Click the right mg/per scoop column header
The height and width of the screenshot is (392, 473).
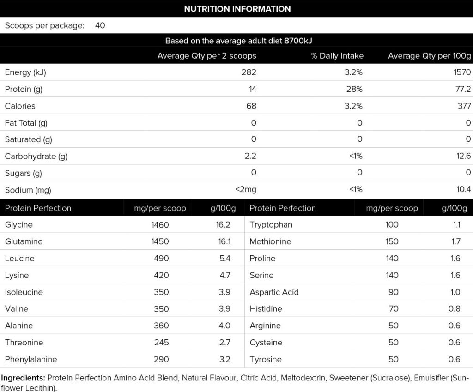coord(392,208)
